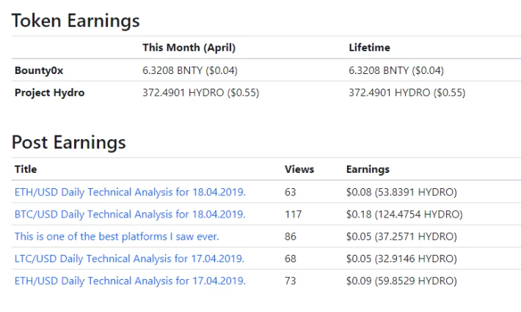Click the 'This Month (April)' column header
The height and width of the screenshot is (312, 521).
(x=189, y=48)
